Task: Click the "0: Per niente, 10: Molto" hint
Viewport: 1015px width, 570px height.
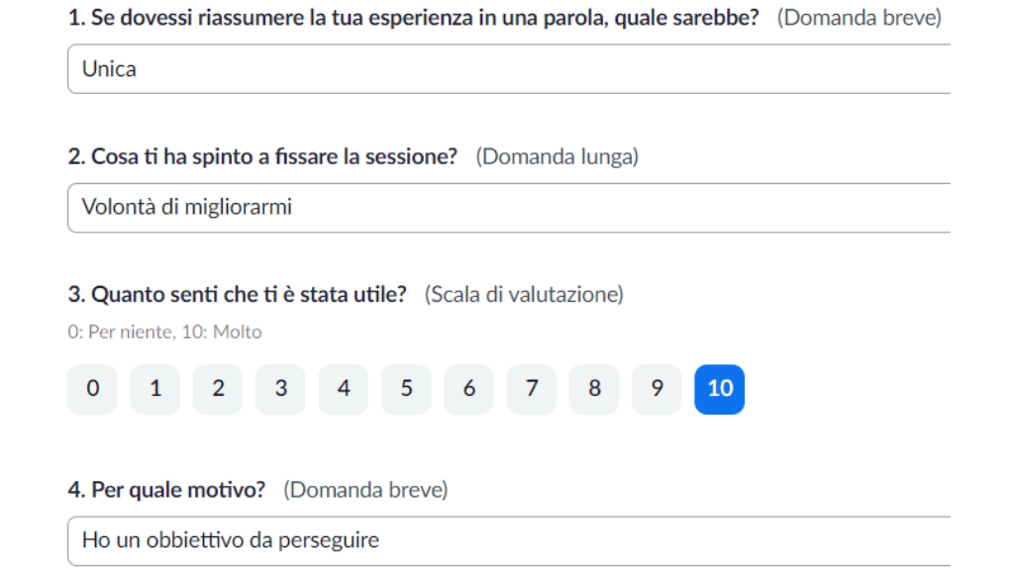Action: pos(165,332)
